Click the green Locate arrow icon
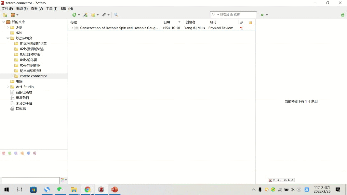This screenshot has width=347, height=195. 262,15
